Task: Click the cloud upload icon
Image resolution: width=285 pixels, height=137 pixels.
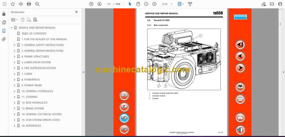Action: tap(21, 4)
